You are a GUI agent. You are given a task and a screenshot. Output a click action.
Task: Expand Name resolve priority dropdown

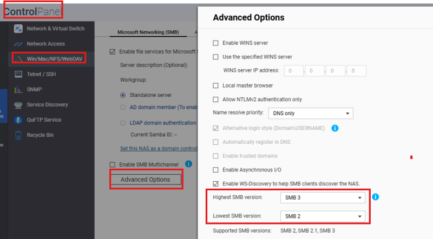pyautogui.click(x=311, y=114)
